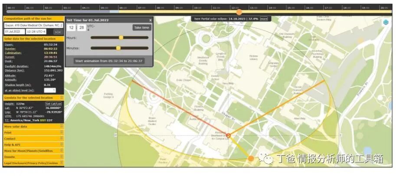The image size is (396, 176).
Task: Click the Culmination label link
Action: pyautogui.click(x=13, y=53)
